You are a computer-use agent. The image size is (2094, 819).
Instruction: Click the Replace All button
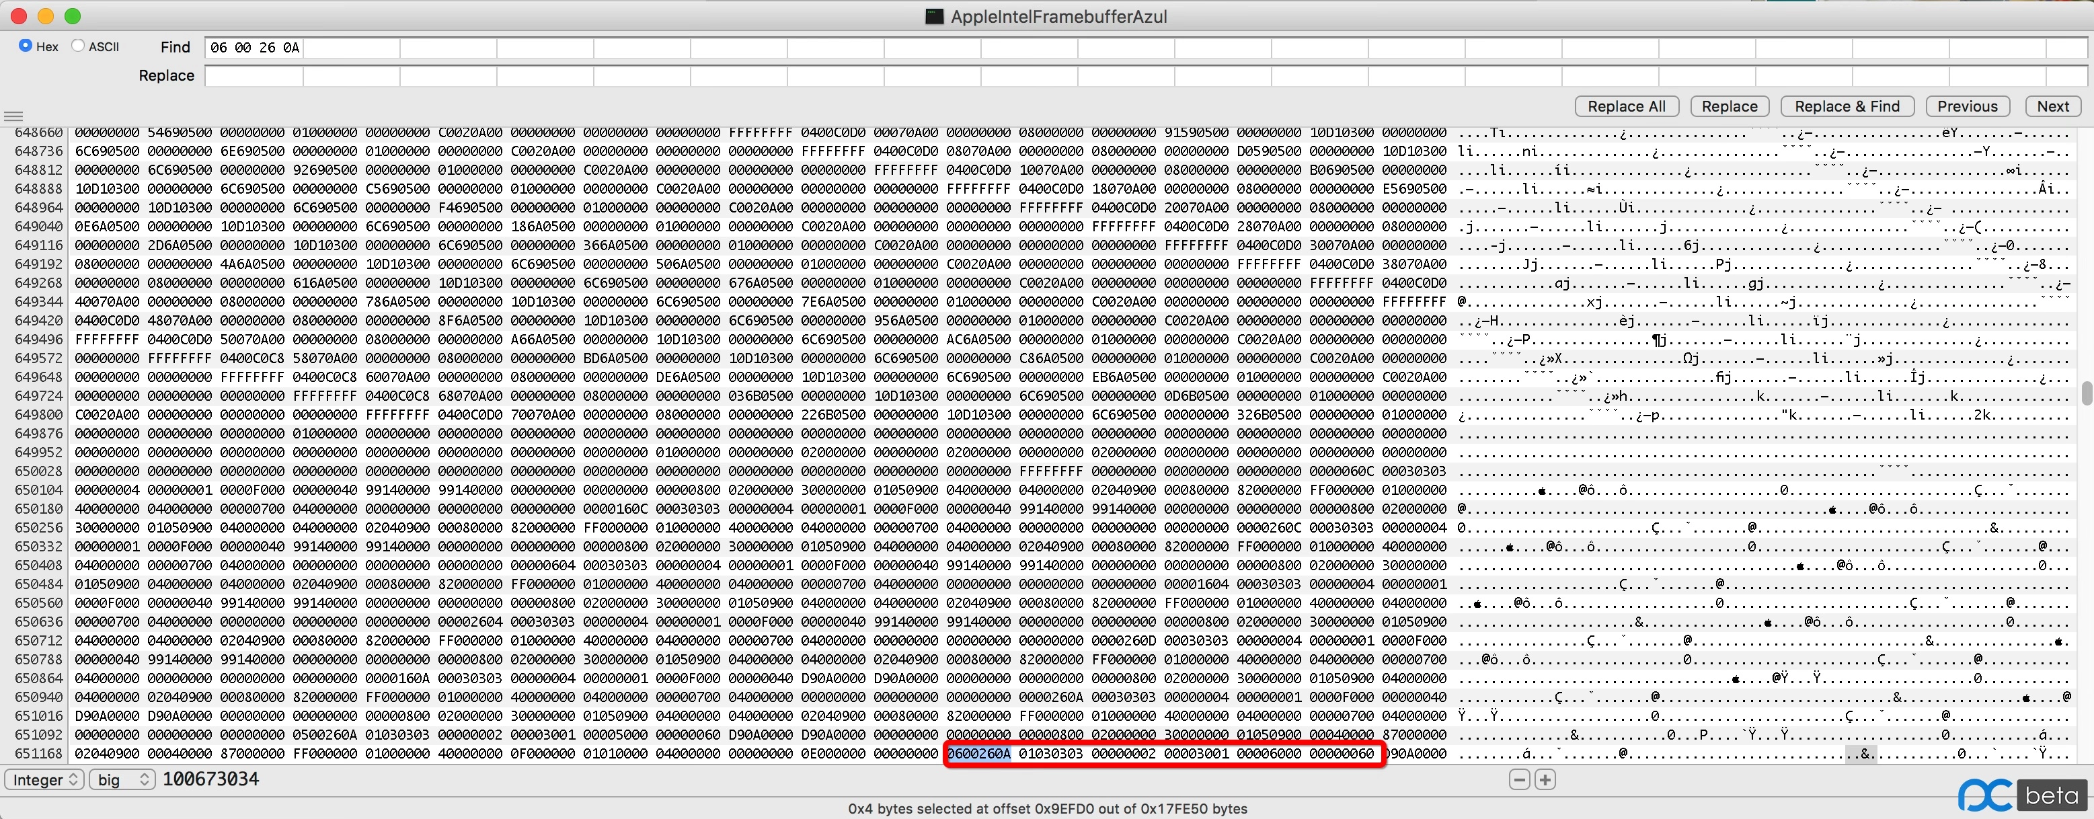(x=1627, y=106)
